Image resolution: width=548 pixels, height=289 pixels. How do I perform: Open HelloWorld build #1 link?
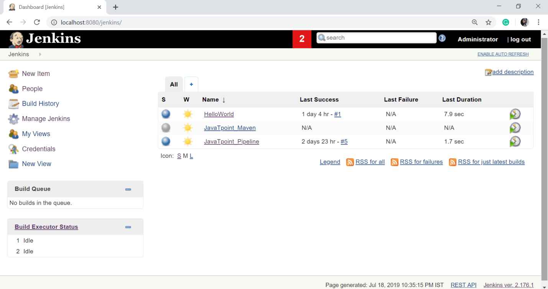338,114
